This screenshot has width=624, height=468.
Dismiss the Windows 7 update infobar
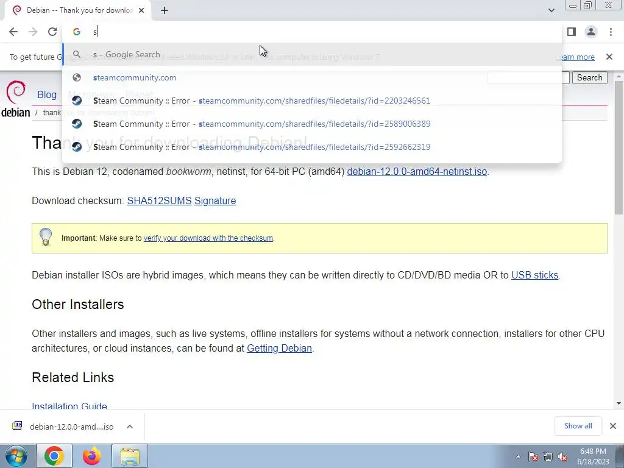point(609,57)
